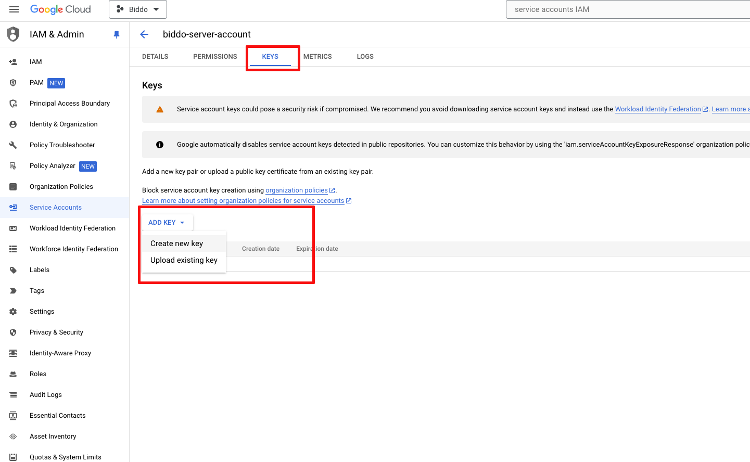
Task: Open Identity & Organization page
Action: click(65, 124)
